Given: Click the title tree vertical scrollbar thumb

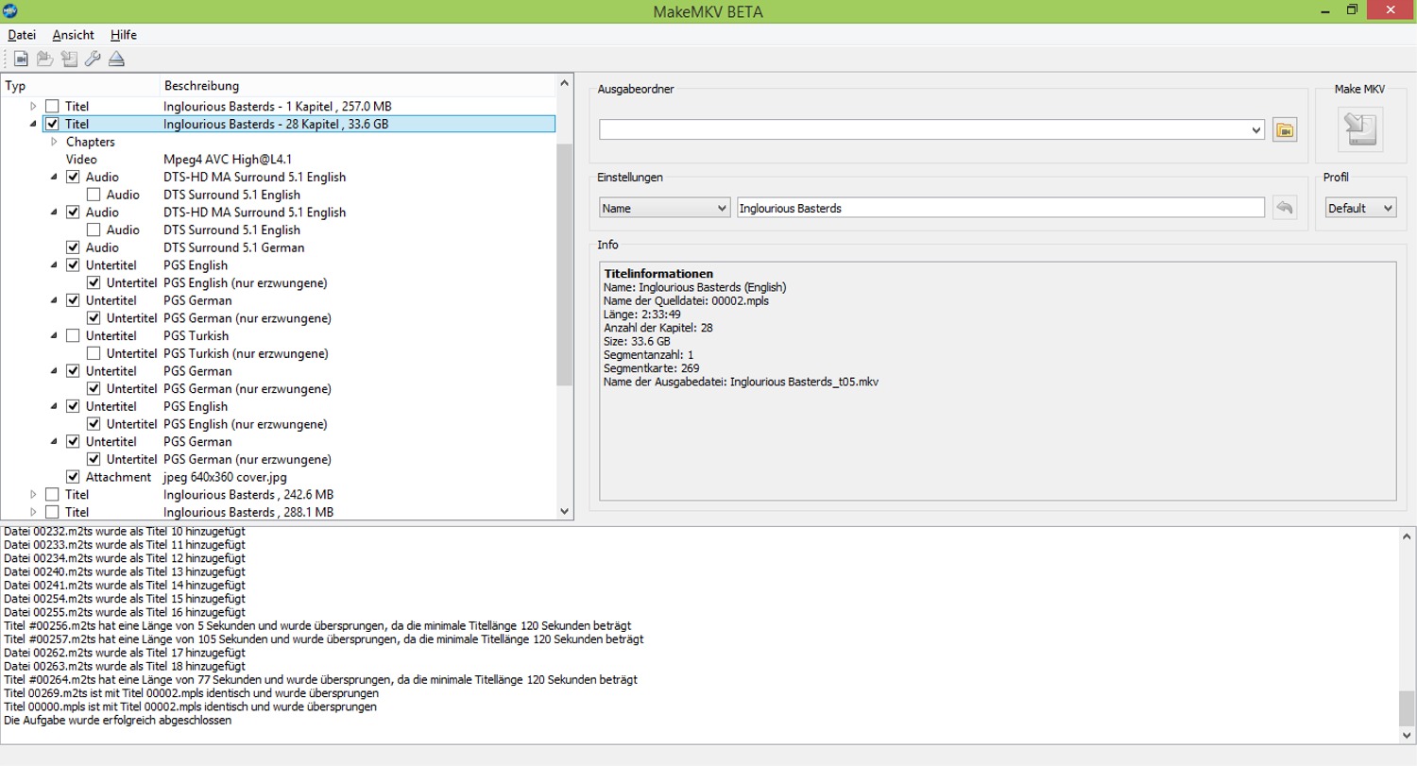Looking at the screenshot, I should [x=565, y=264].
